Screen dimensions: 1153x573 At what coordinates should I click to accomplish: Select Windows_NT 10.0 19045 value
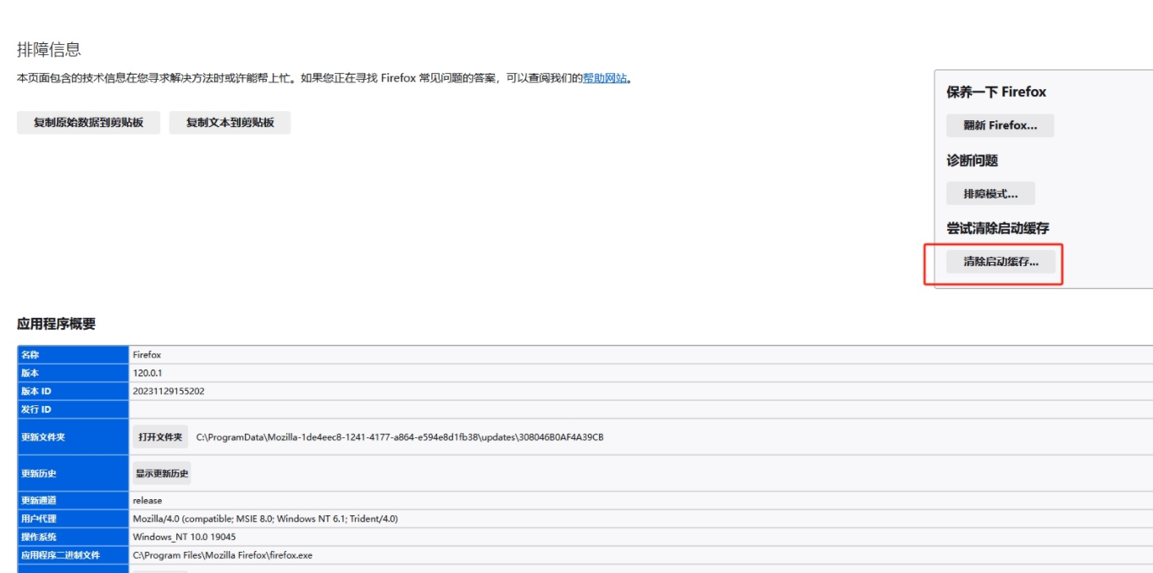click(185, 537)
